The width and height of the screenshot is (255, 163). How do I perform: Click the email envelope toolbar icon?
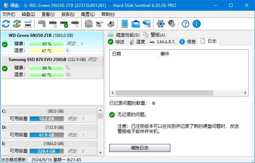point(135,23)
